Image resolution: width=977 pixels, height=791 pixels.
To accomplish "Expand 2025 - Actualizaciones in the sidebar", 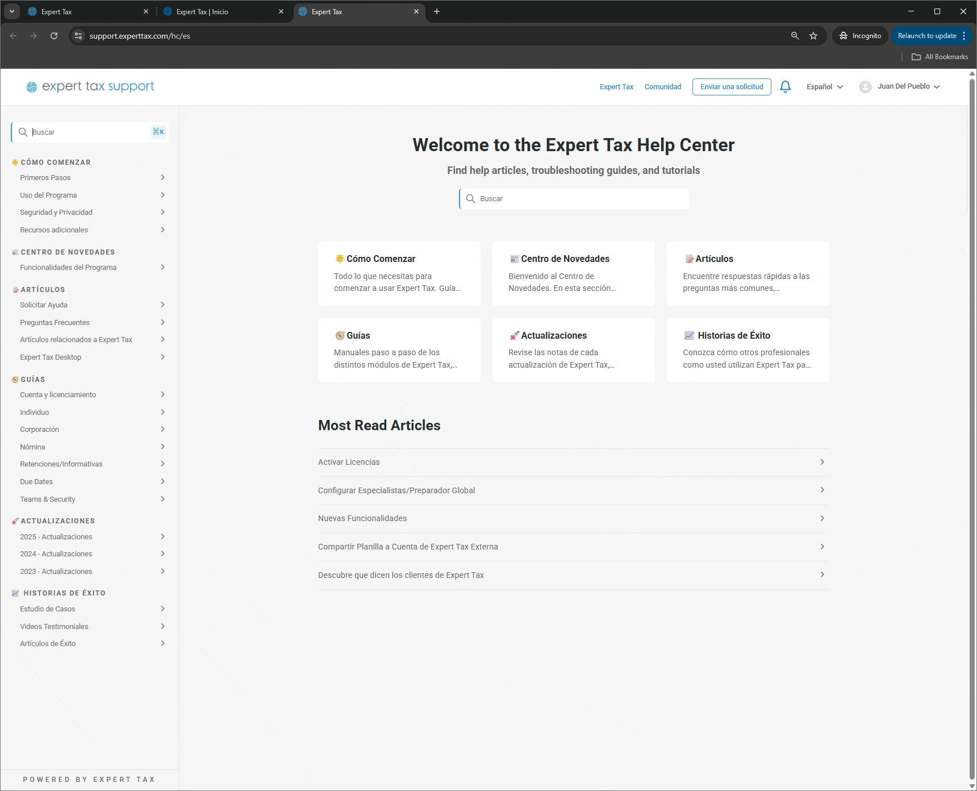I will pos(92,536).
